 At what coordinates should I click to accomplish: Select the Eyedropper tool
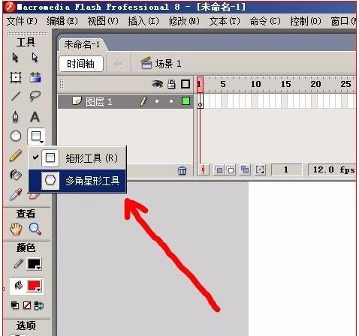tap(16, 194)
